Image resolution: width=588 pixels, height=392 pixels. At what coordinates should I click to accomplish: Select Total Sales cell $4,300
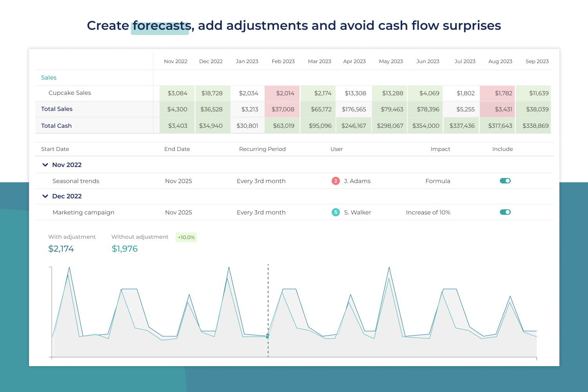[177, 109]
